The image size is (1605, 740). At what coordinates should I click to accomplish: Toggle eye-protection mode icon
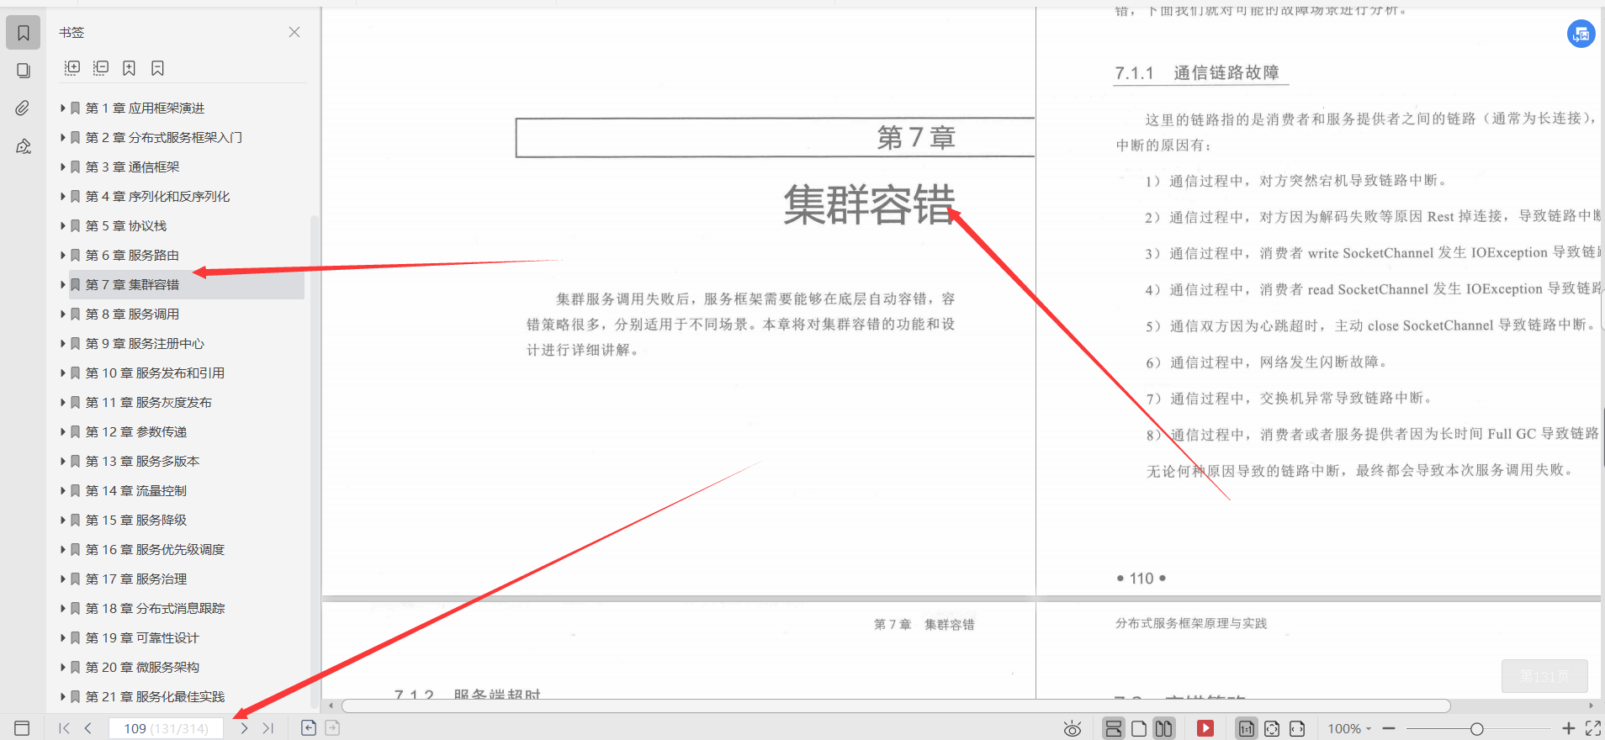click(x=1072, y=728)
